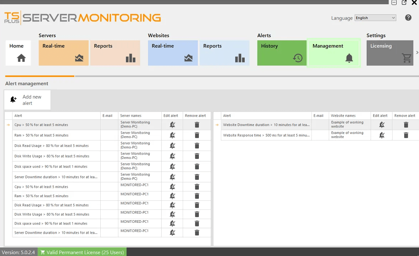Remove MONITORED-PC1 Ram alert
Viewport: 419px width, 256px height.
click(197, 196)
